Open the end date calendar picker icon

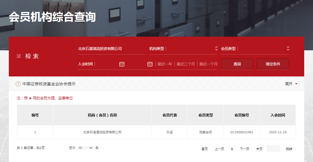[x=150, y=64]
